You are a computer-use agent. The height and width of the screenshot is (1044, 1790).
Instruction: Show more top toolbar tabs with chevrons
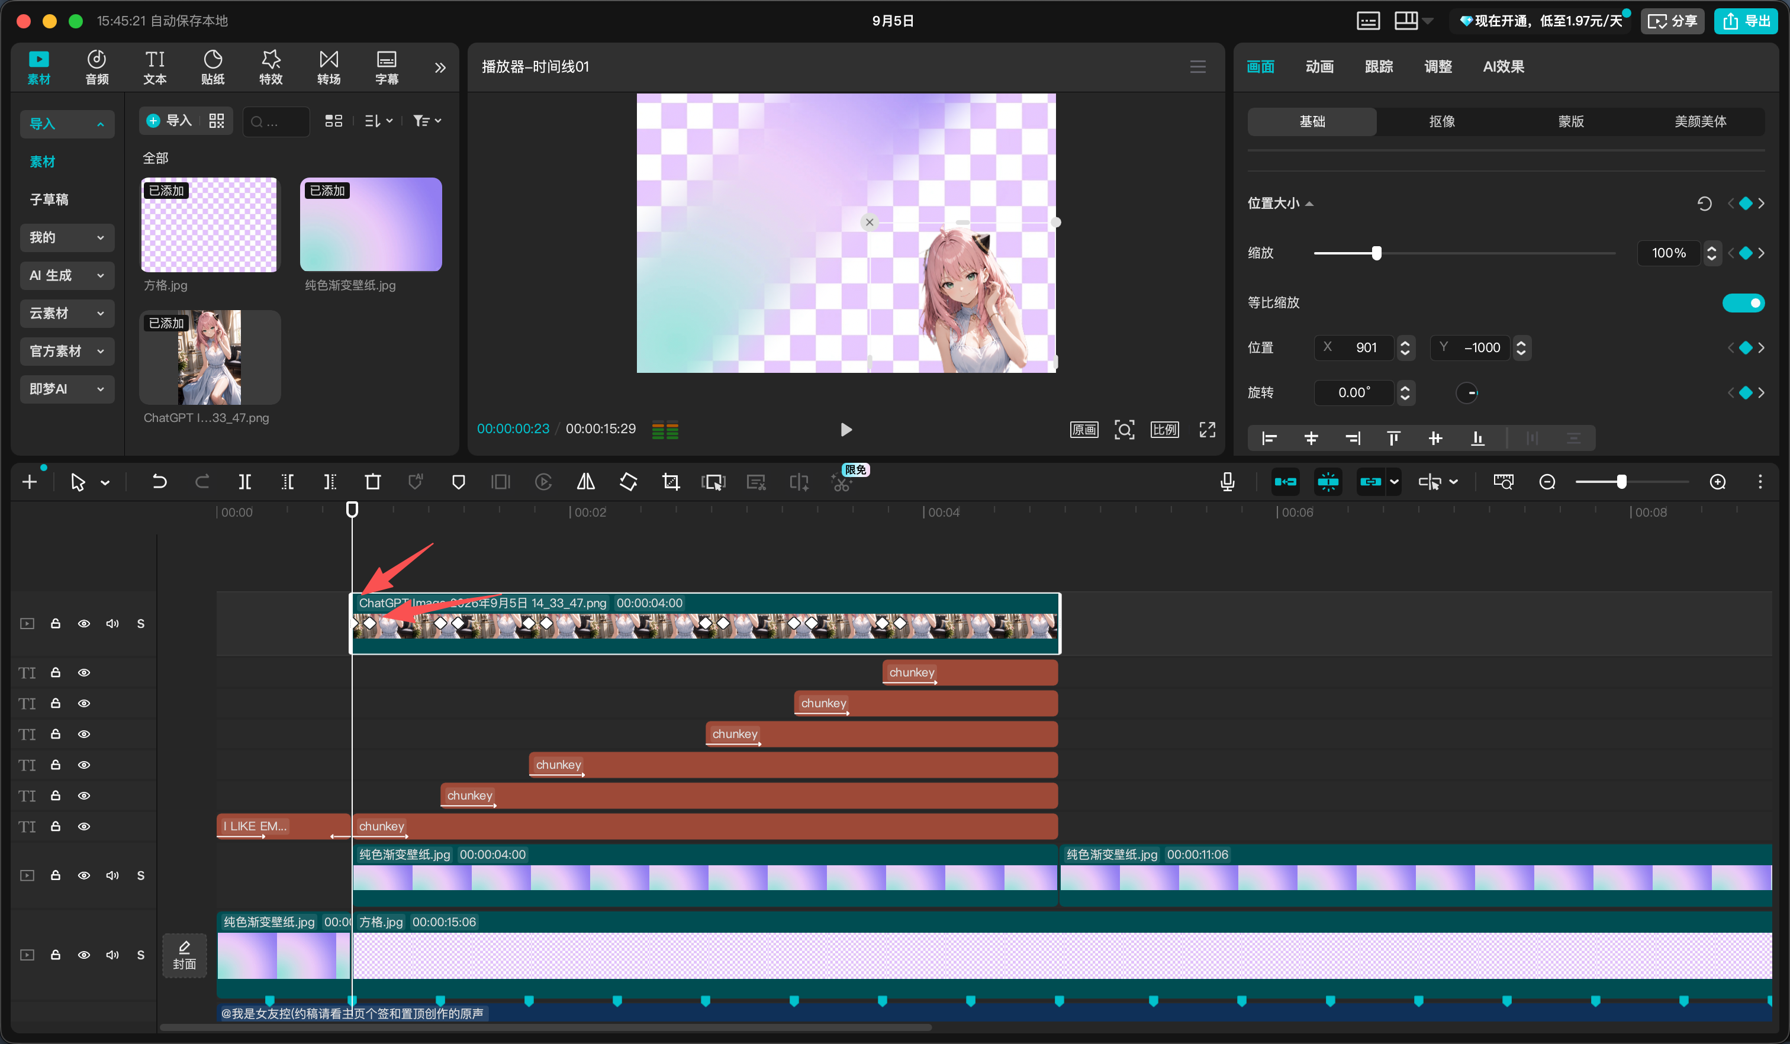(440, 67)
